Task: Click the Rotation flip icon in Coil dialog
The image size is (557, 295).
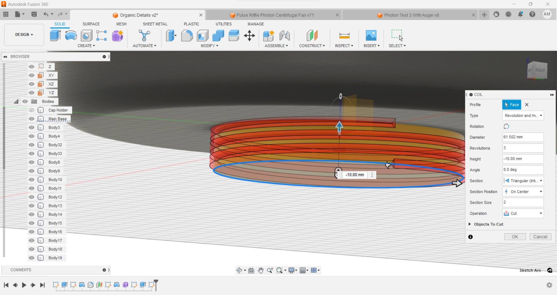Action: coord(507,126)
